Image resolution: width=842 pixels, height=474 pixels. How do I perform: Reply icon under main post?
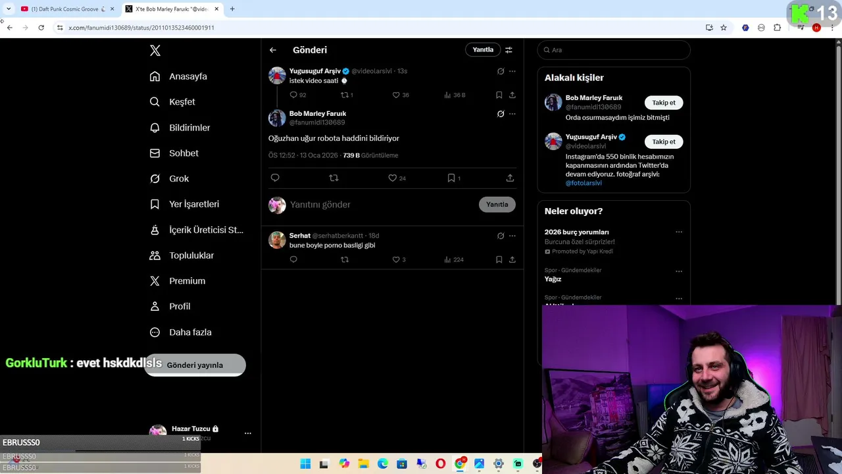pyautogui.click(x=275, y=178)
